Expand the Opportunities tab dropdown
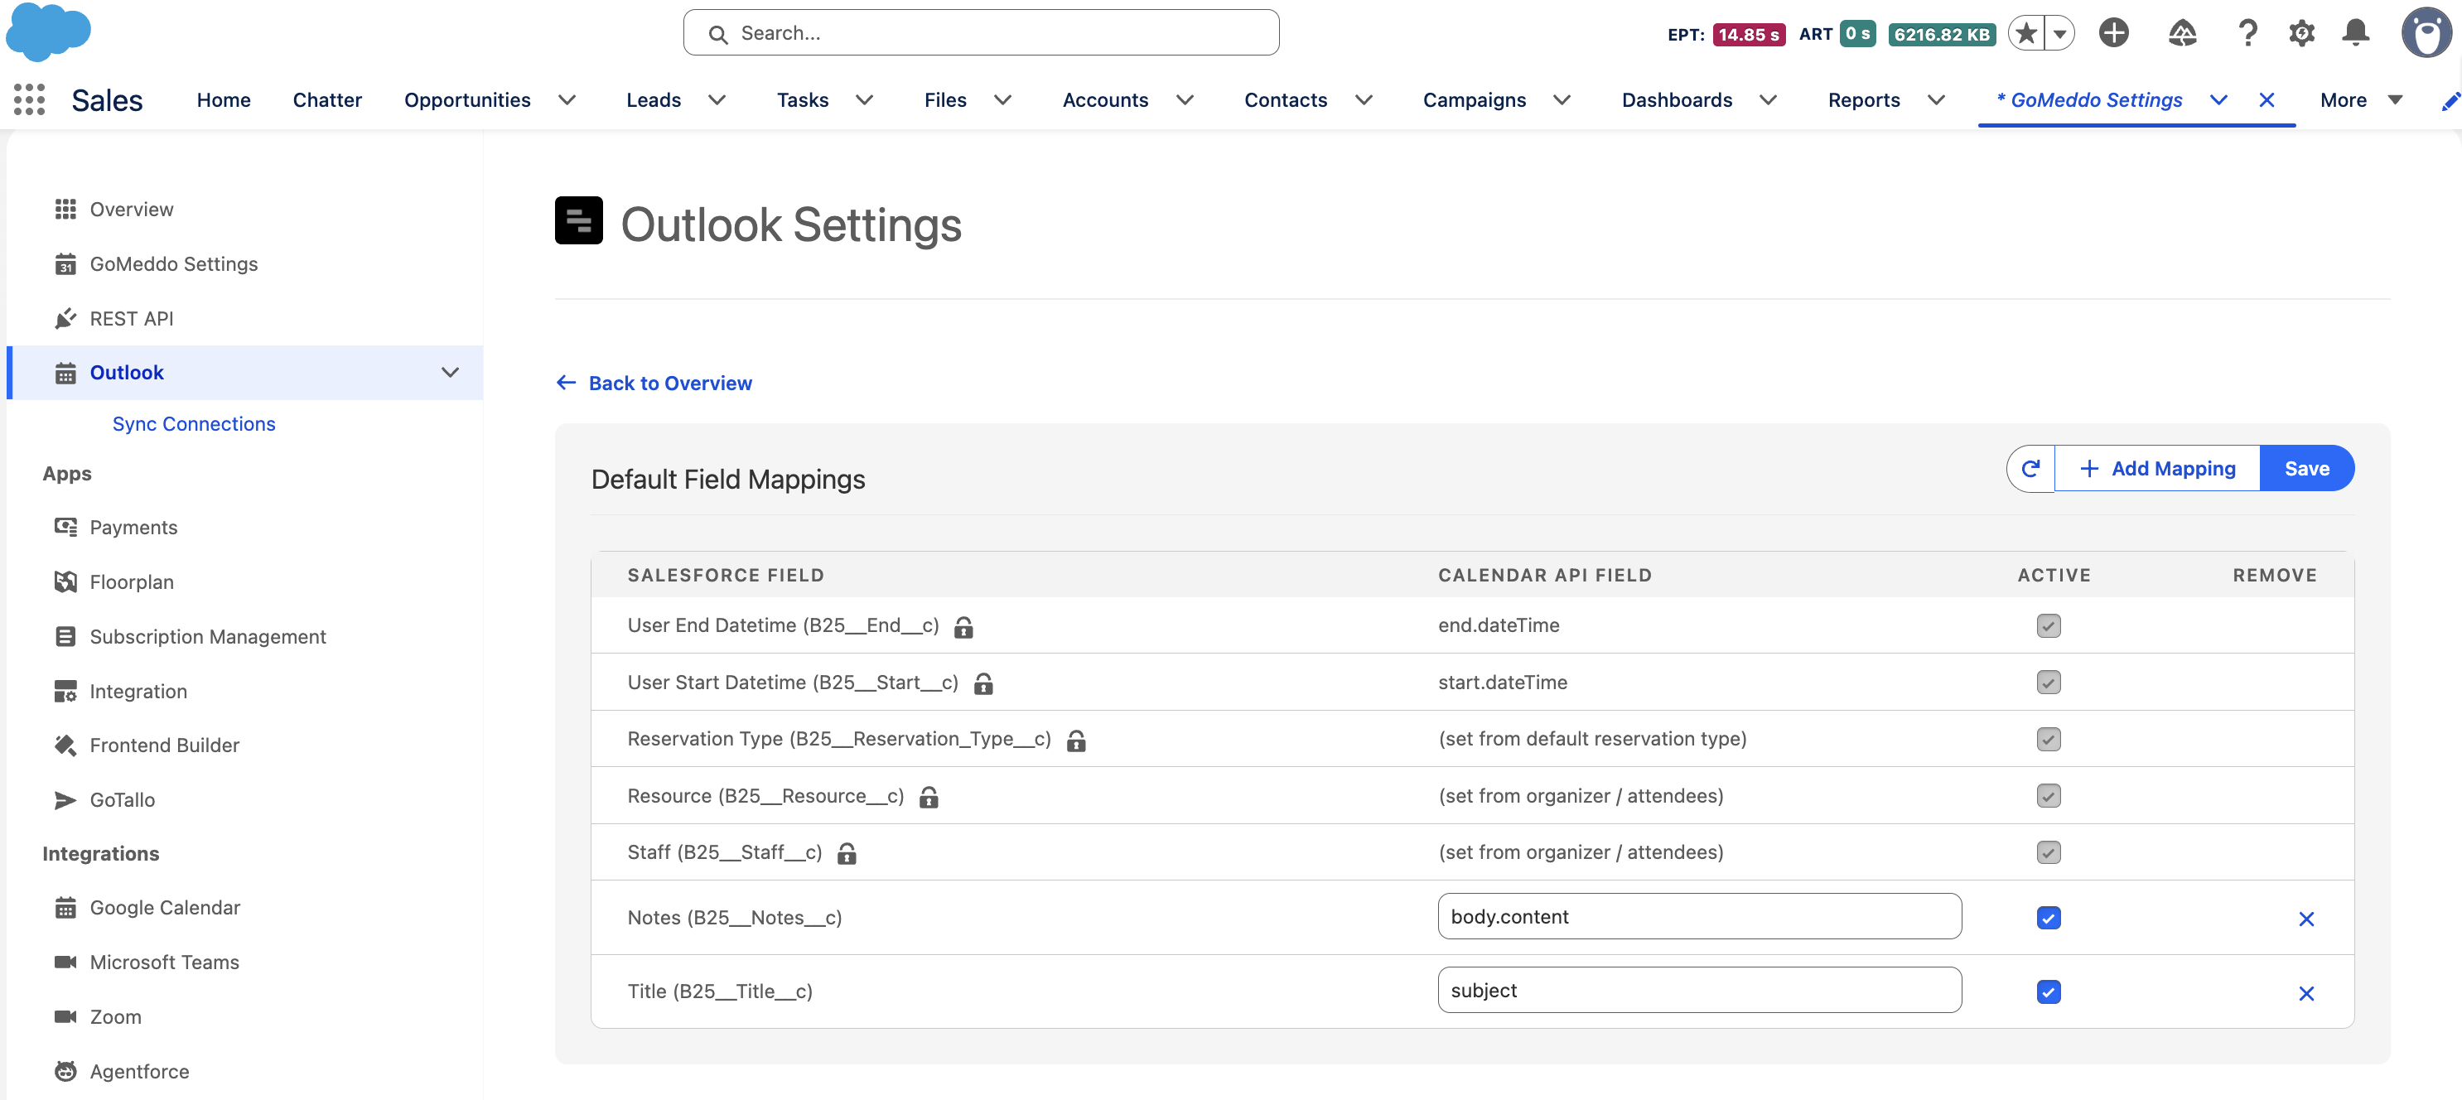 point(567,100)
